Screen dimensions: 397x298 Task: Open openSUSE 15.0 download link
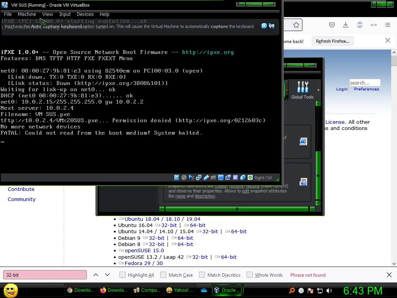pyautogui.click(x=144, y=250)
